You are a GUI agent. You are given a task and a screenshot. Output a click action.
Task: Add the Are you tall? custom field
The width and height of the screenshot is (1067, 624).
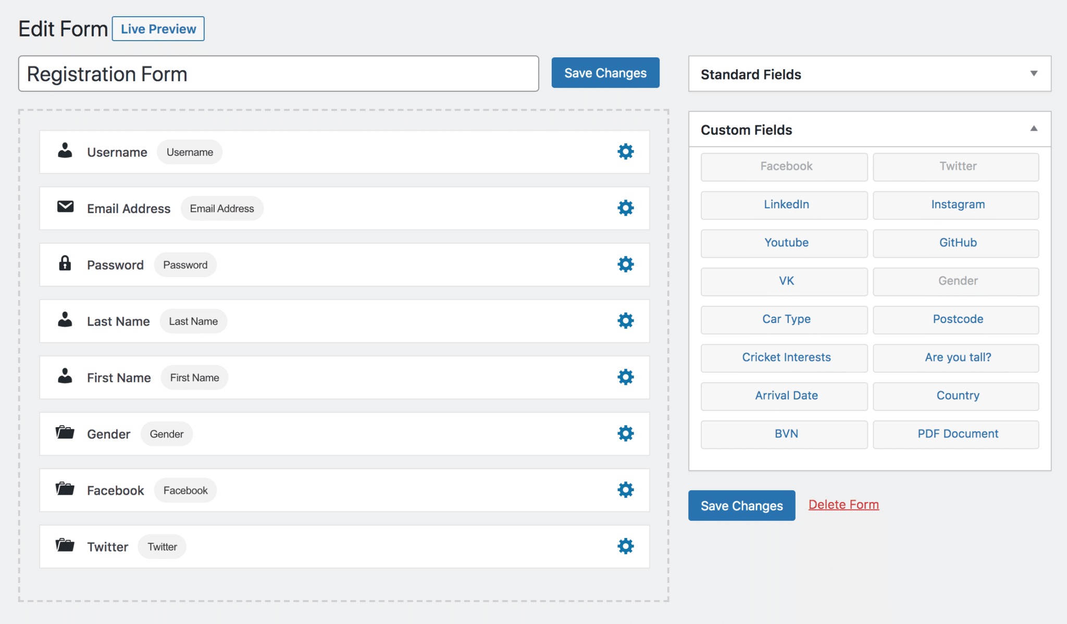(956, 358)
